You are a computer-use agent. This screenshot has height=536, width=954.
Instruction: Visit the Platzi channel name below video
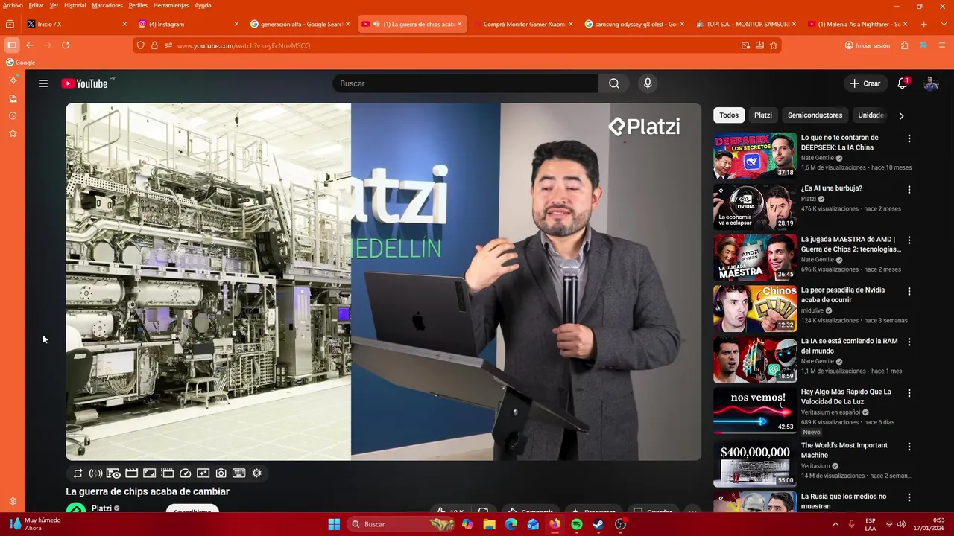point(101,508)
